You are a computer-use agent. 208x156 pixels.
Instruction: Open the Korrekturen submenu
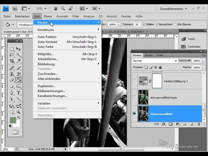point(67,30)
